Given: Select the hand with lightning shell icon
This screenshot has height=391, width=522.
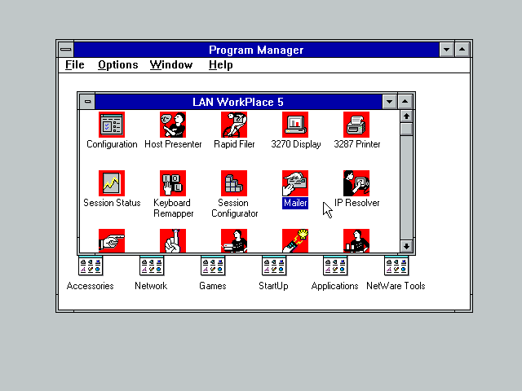Looking at the screenshot, I should [x=295, y=241].
